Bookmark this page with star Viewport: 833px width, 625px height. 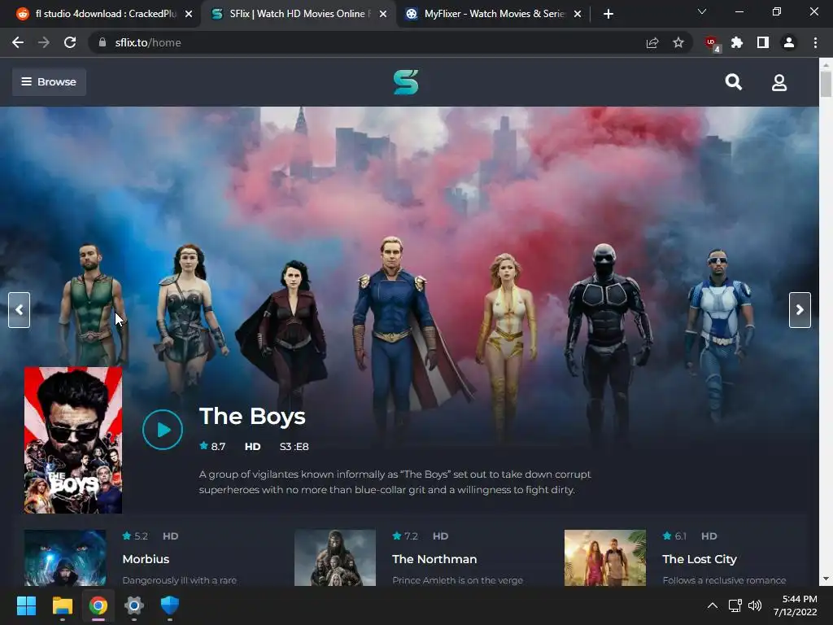678,42
